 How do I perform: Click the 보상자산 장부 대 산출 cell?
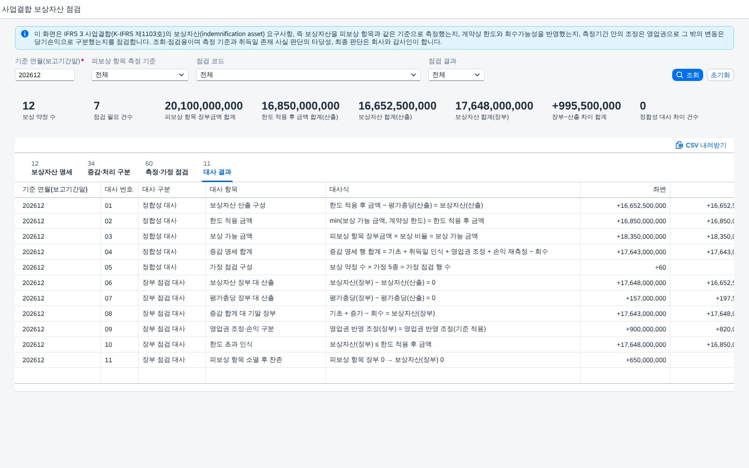[x=265, y=283]
